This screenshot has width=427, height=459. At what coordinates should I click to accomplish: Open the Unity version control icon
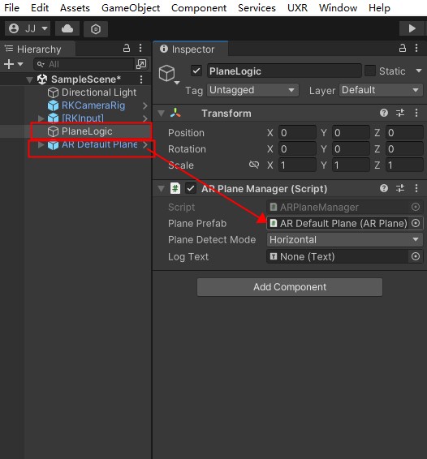pos(96,29)
